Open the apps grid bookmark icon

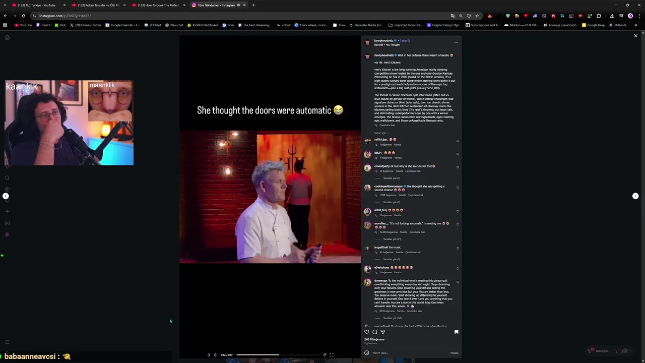click(5, 25)
